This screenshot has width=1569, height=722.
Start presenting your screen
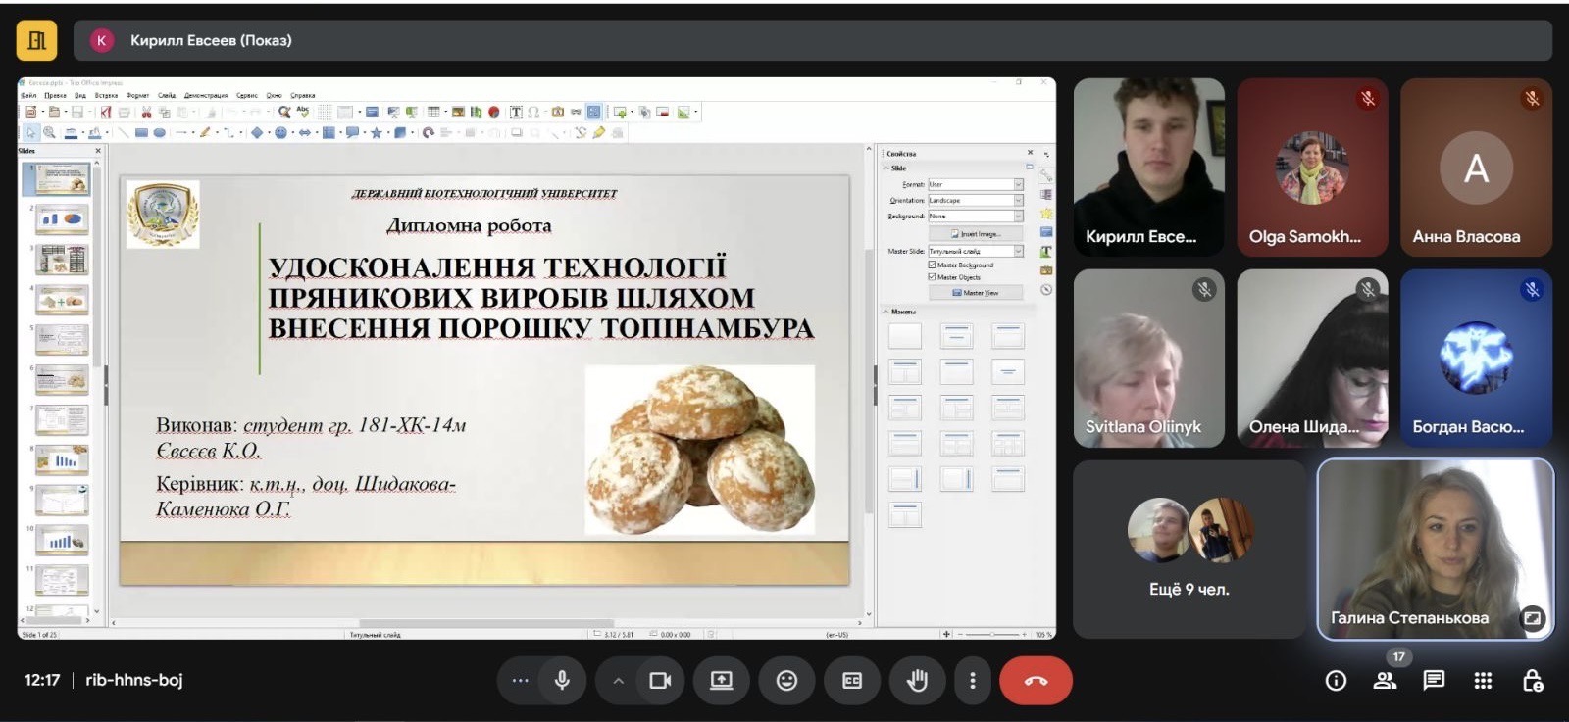[722, 680]
